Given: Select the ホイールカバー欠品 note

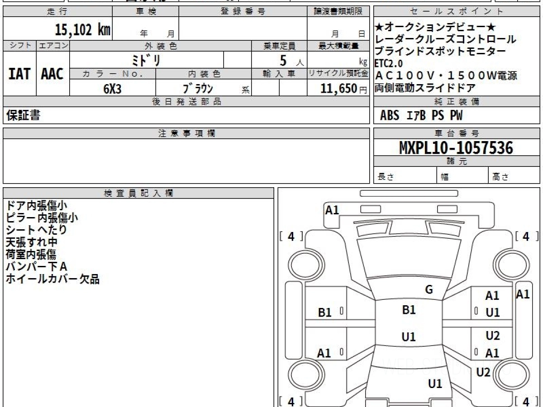Looking at the screenshot, I should click(52, 279).
